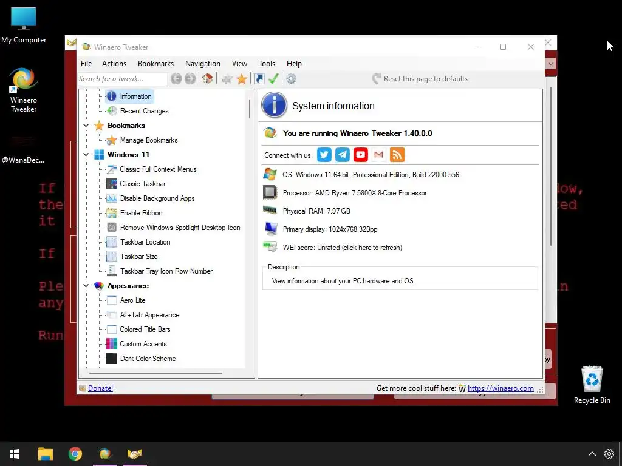This screenshot has width=622, height=466.
Task: Show hidden tray icons chevron
Action: click(592, 454)
